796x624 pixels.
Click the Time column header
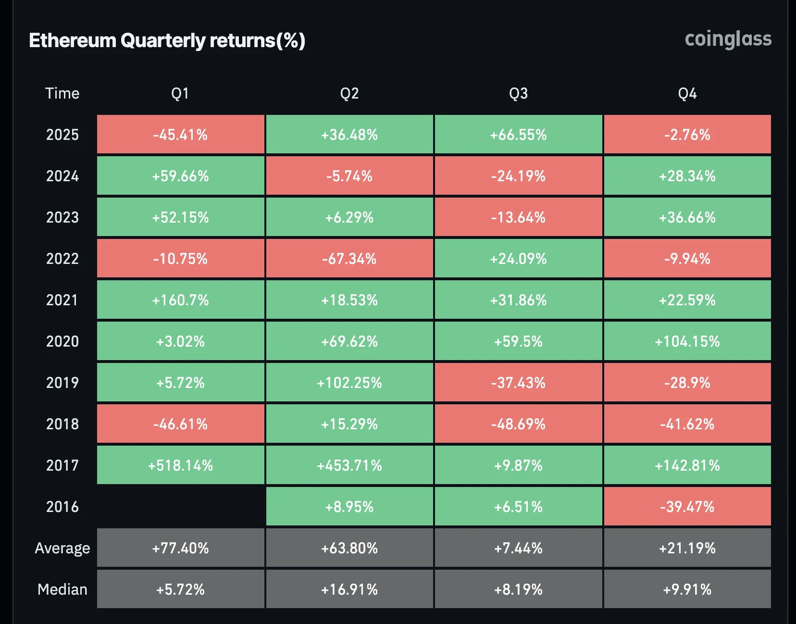(x=62, y=93)
